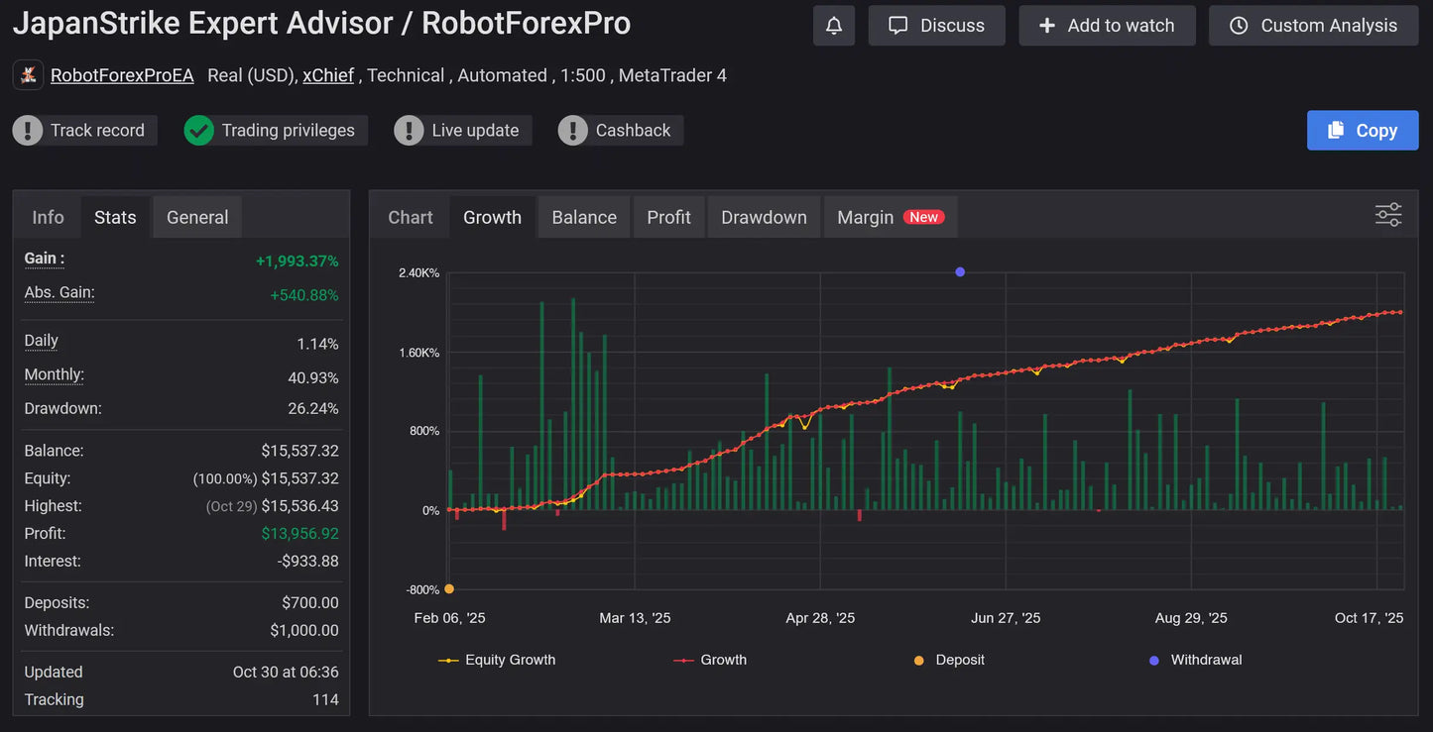The width and height of the screenshot is (1433, 732).
Task: Select the Stats tab
Action: tap(115, 217)
